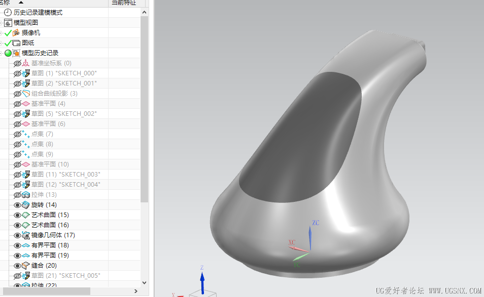Click the sketch icon of 草图 (1) SKETCH_000
Screen dimensions: 484x297
coord(26,73)
